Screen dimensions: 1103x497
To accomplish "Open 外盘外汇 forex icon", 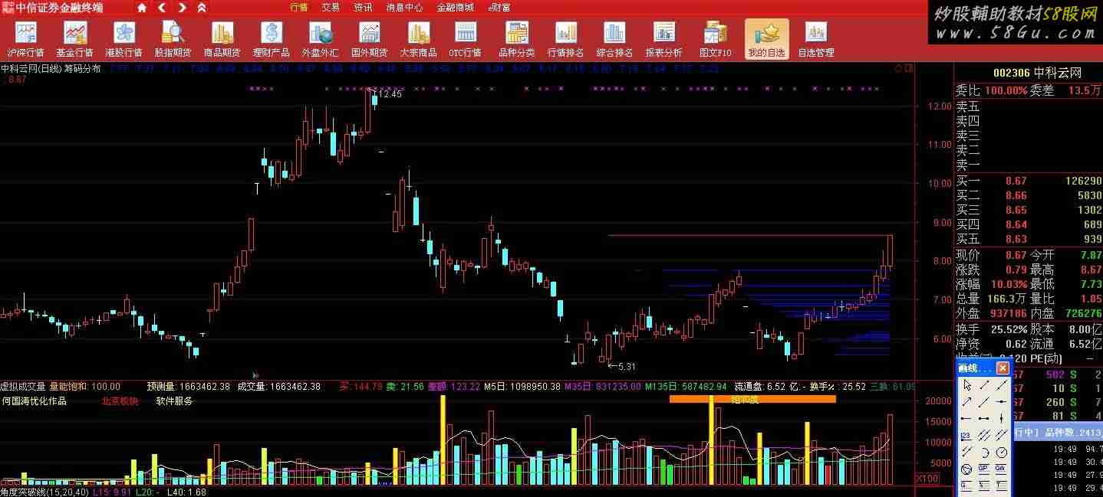I will (320, 39).
